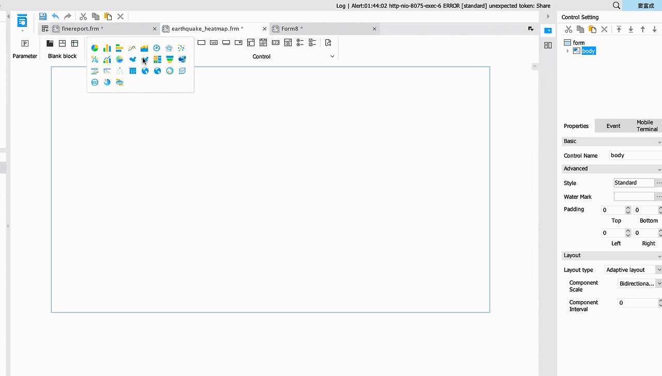The width and height of the screenshot is (662, 376).
Task: Click the Save icon in the main toolbar
Action: point(43,16)
